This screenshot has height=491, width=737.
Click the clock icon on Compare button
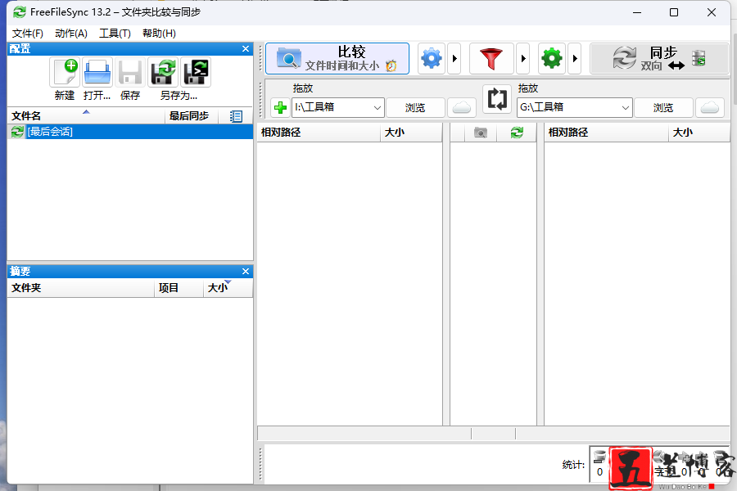click(391, 65)
